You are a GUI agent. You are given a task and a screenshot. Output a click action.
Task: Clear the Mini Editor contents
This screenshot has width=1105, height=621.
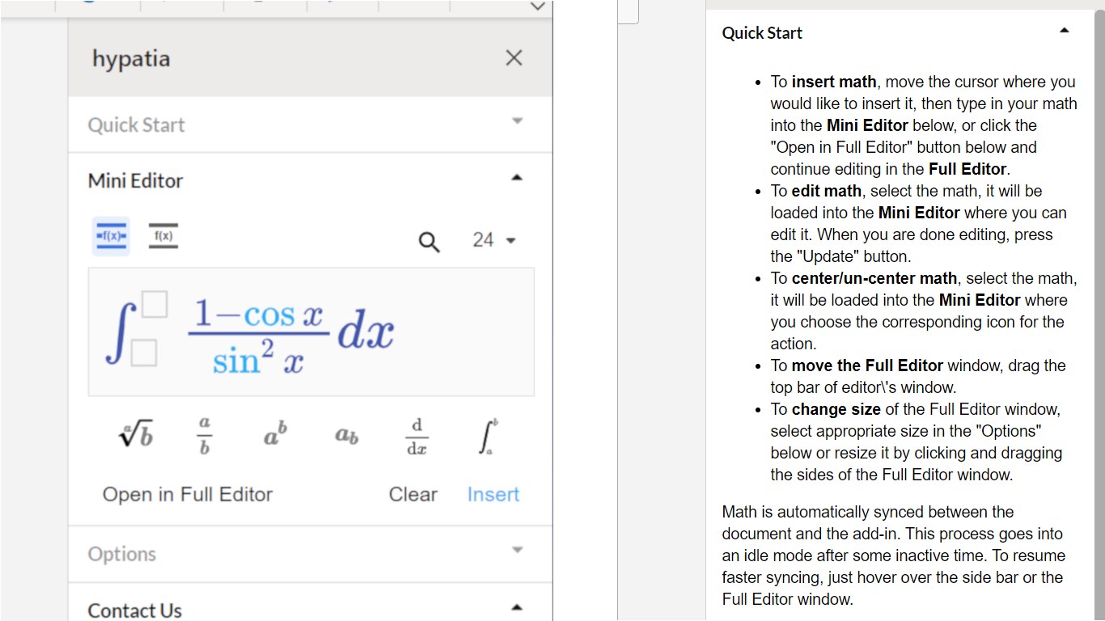413,494
